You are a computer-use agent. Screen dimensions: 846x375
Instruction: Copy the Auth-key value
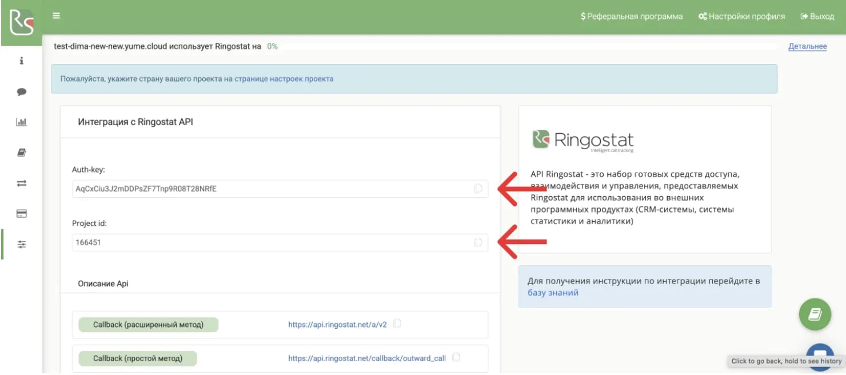click(478, 189)
